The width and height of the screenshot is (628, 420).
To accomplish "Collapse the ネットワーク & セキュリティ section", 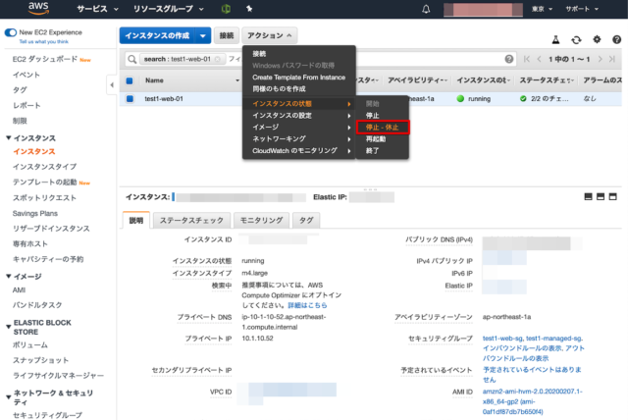I will [9, 397].
